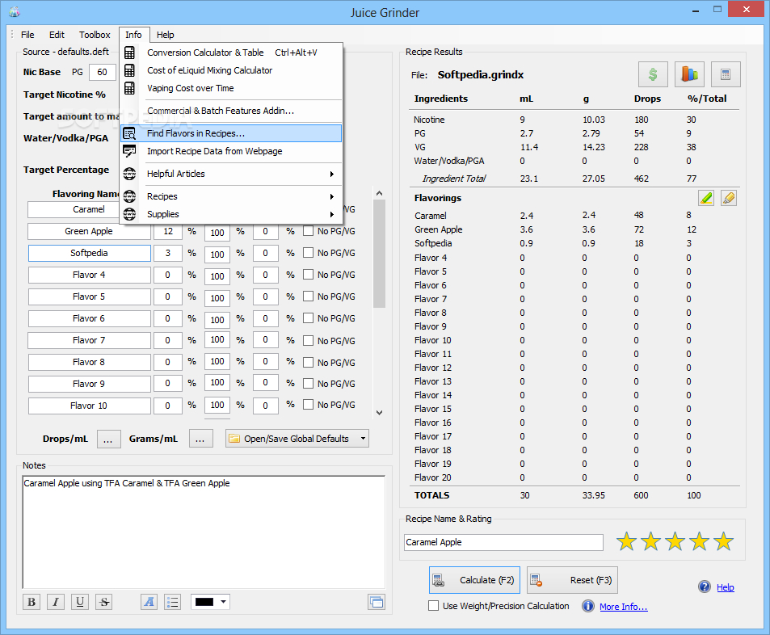Check No PG/VG for Flavor 8
The image size is (770, 635).
tap(309, 363)
